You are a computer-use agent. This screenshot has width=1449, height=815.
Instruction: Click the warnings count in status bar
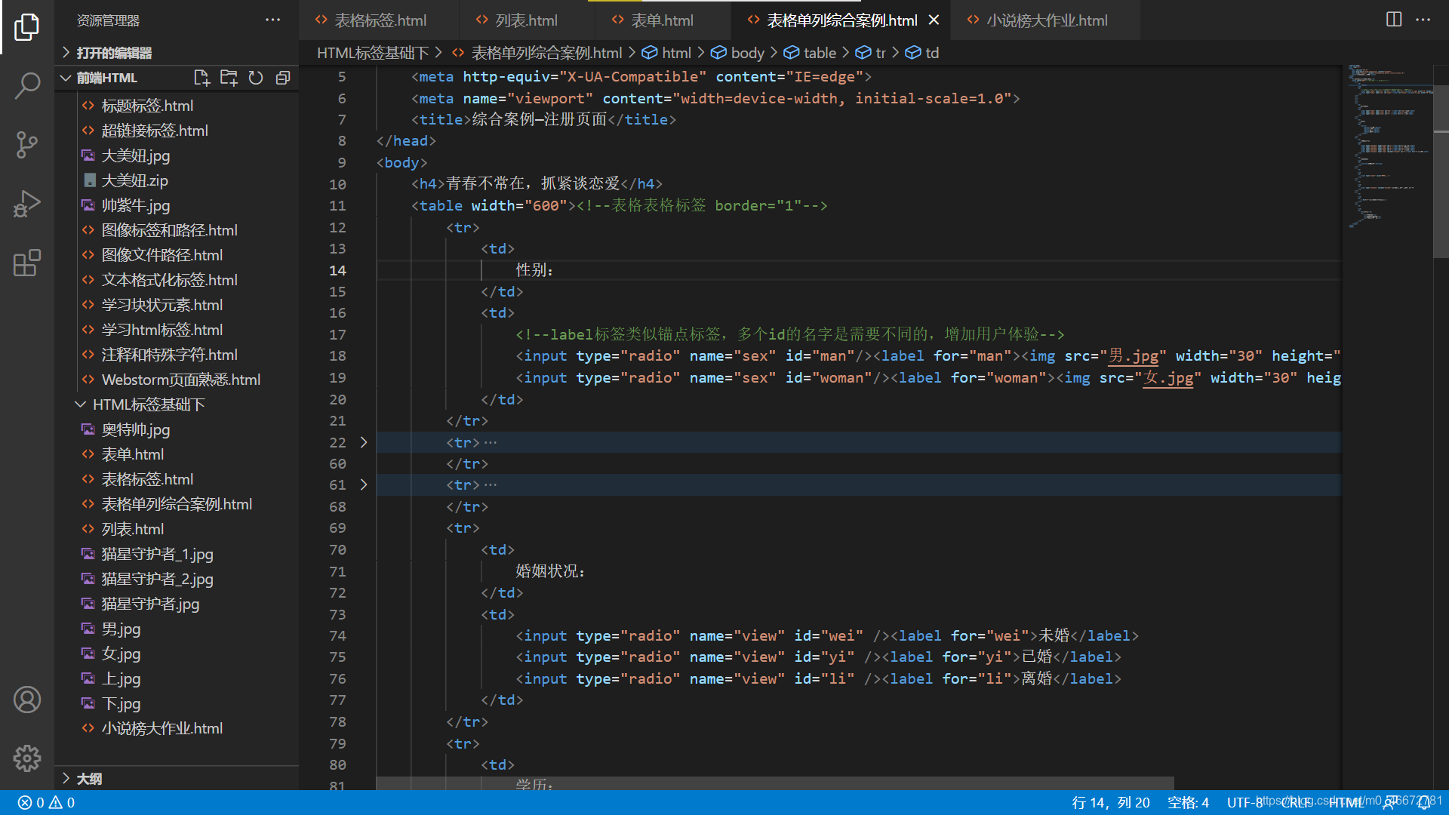[62, 803]
